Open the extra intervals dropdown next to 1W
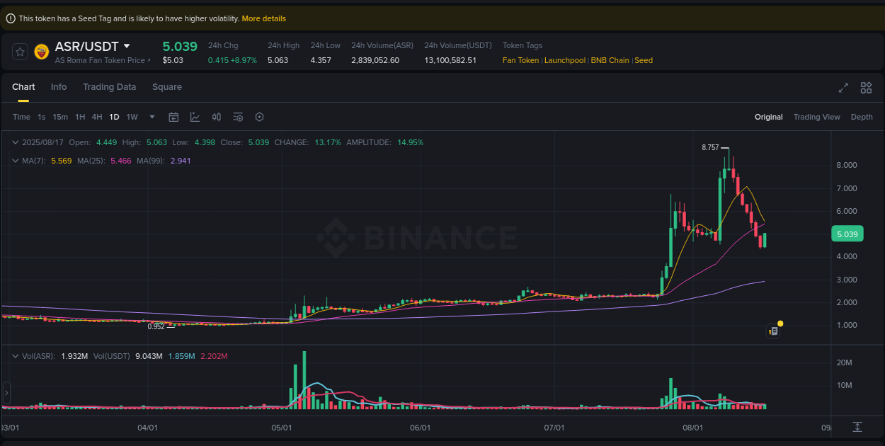Image resolution: width=885 pixels, height=446 pixels. [151, 117]
